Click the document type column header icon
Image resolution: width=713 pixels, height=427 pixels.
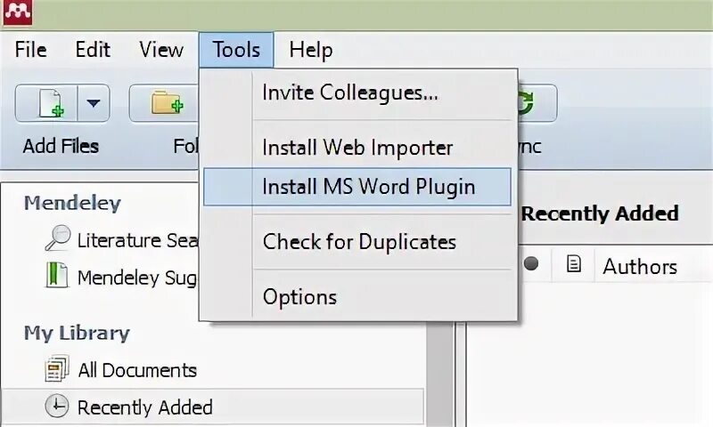(x=573, y=263)
